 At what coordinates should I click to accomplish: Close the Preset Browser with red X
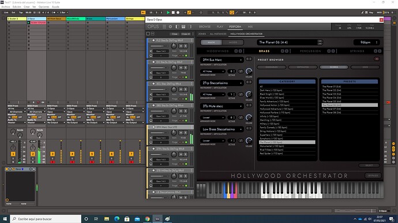pos(377,59)
